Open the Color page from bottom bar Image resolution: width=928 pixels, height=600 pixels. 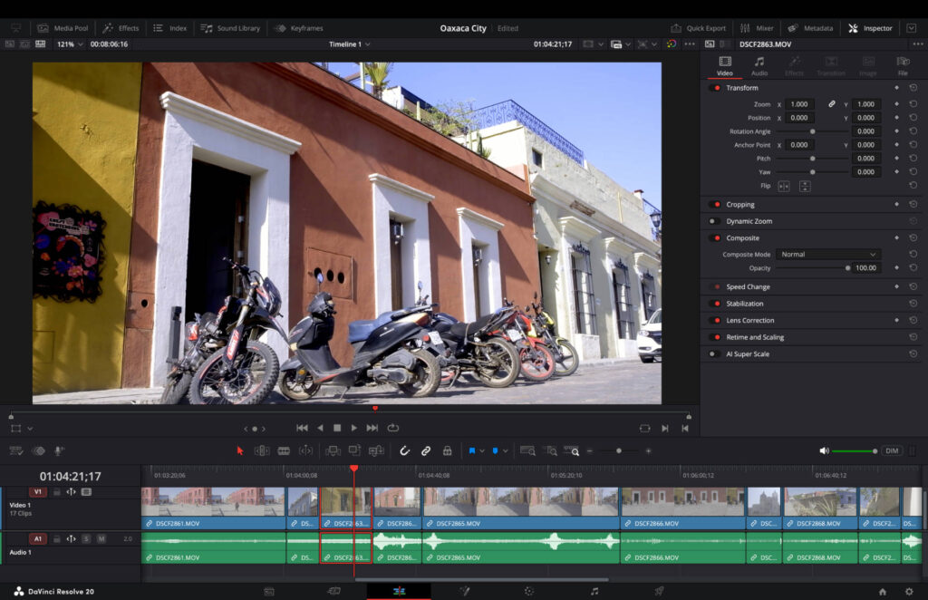pyautogui.click(x=528, y=591)
